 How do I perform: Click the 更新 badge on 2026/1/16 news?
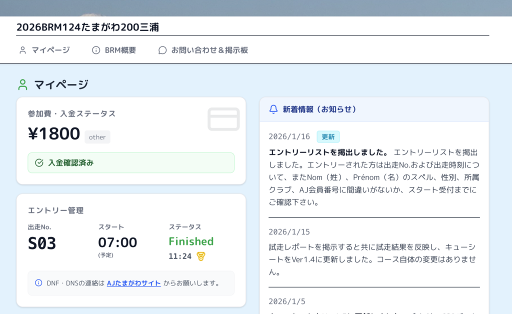[328, 136]
